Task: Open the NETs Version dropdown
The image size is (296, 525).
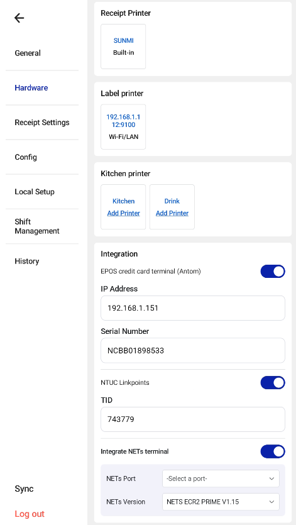Action: (221, 502)
